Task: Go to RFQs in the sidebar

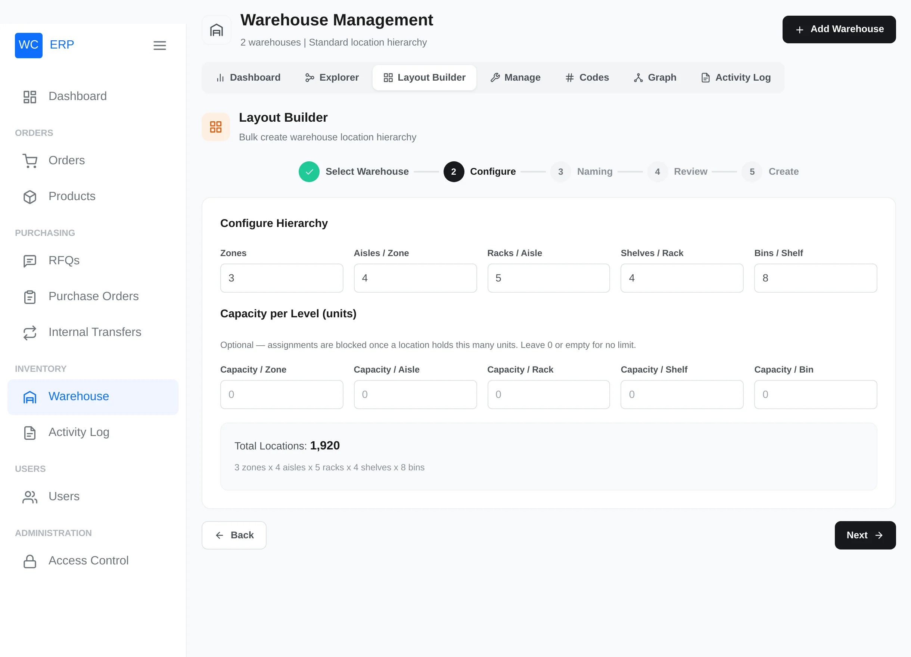Action: pyautogui.click(x=93, y=261)
